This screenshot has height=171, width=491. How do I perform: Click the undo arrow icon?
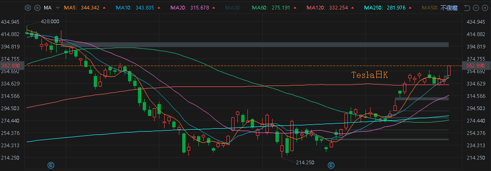pyautogui.click(x=467, y=8)
